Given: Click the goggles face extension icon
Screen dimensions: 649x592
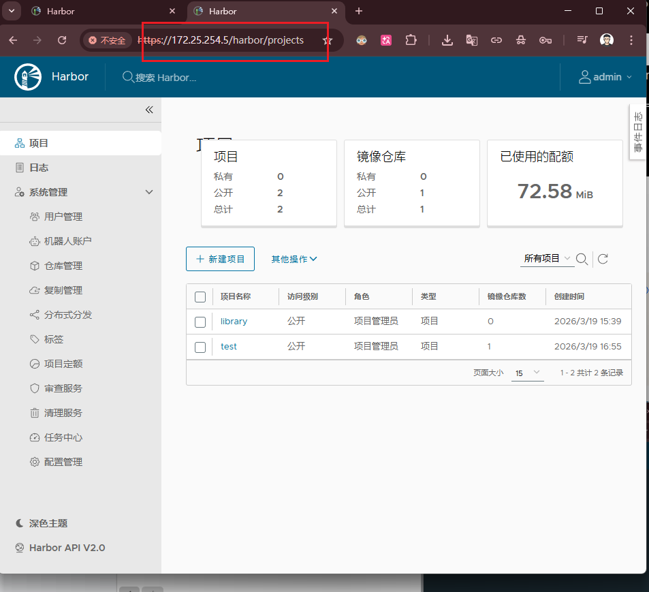Looking at the screenshot, I should (x=362, y=40).
